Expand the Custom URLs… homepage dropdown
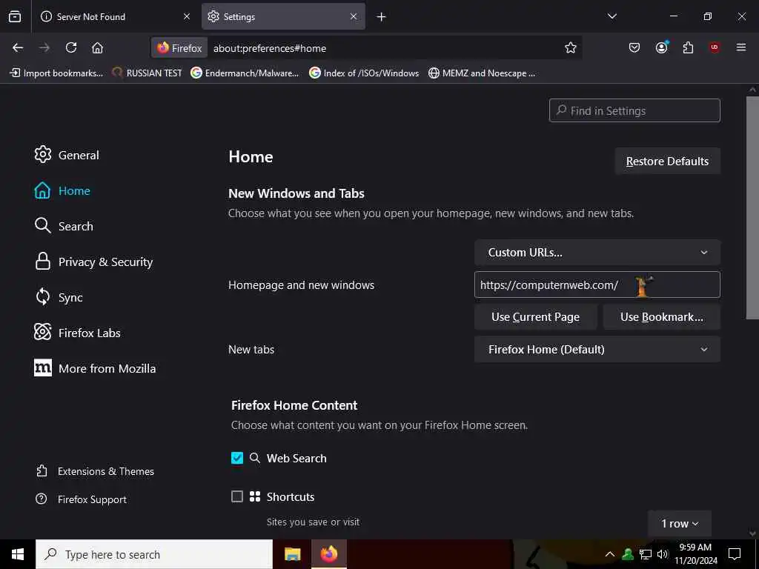759x569 pixels. point(597,253)
